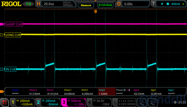Click the RIGOL logo
Image resolution: width=187 pixels, height=107 pixels.
tap(11, 4)
